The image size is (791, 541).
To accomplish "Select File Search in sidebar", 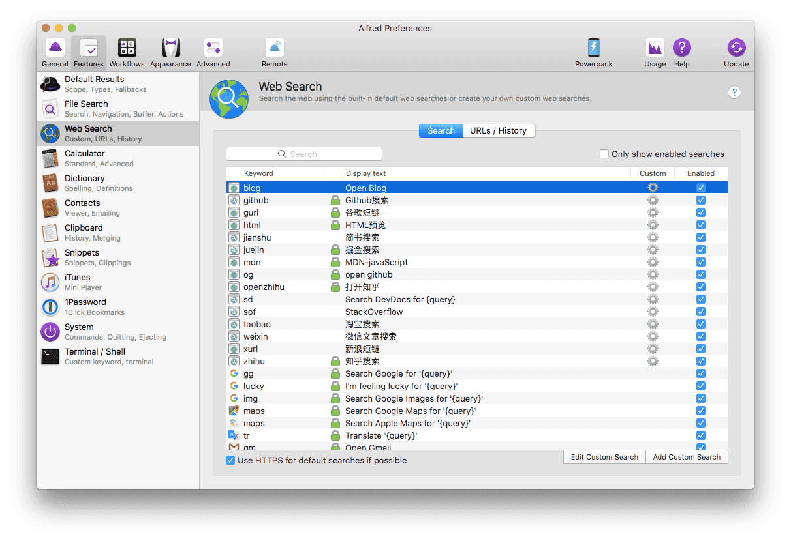I will click(x=118, y=109).
